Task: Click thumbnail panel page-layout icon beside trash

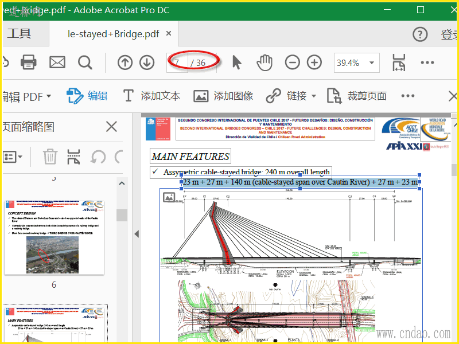Action: click(73, 157)
